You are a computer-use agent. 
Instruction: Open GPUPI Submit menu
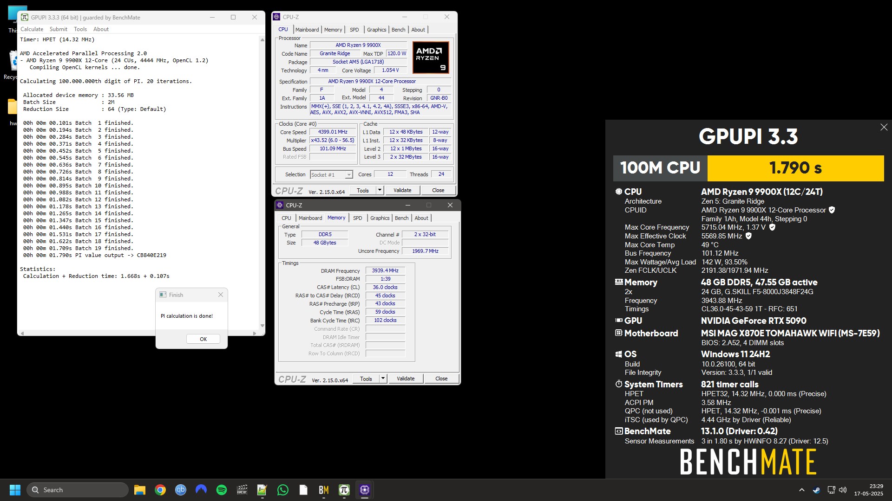click(x=59, y=29)
